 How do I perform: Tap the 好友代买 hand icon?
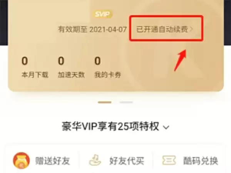[x=95, y=160]
